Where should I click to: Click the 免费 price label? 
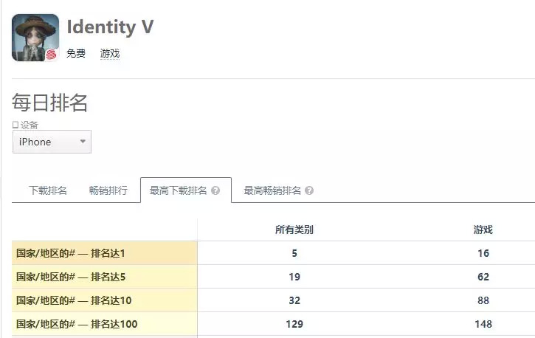click(76, 54)
